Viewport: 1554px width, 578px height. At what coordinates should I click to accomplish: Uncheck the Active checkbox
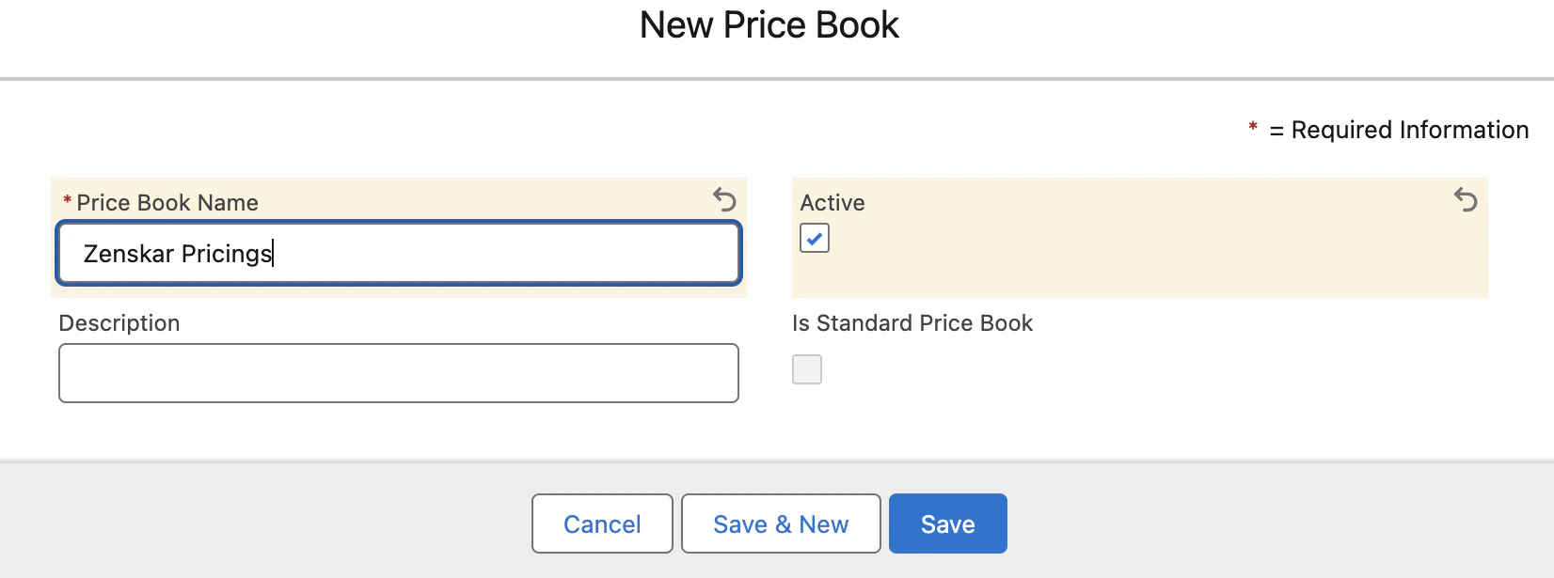click(815, 238)
